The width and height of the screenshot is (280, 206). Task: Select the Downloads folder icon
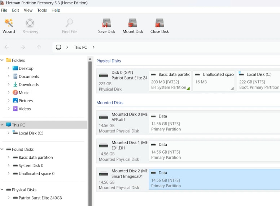(x=16, y=85)
